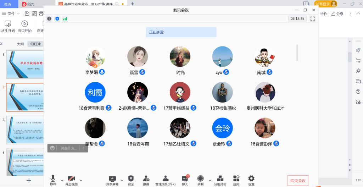Click the microphone icon beside 聂雪
The image size is (363, 187).
pos(142,72)
